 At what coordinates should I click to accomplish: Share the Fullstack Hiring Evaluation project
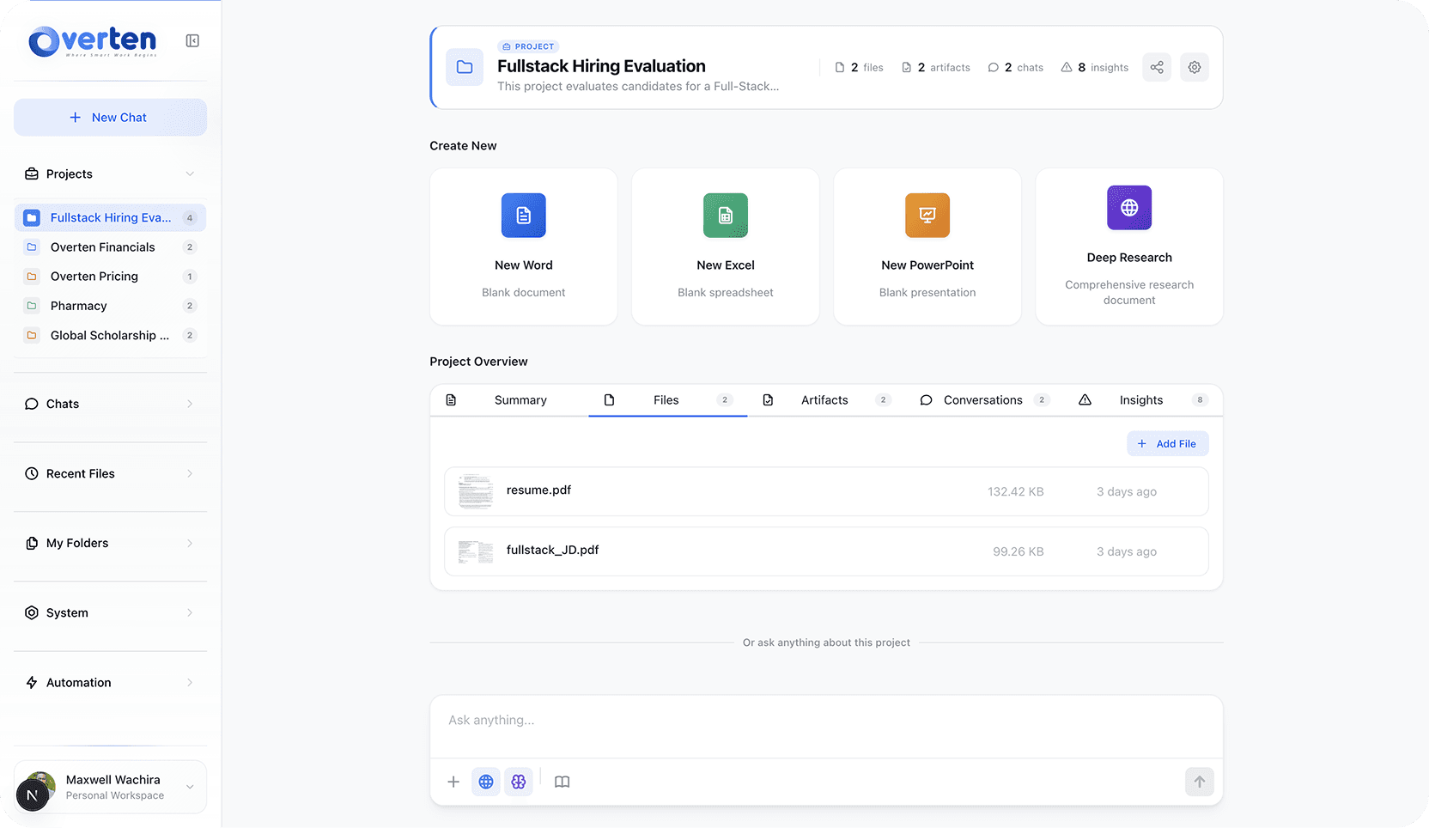click(x=1156, y=66)
